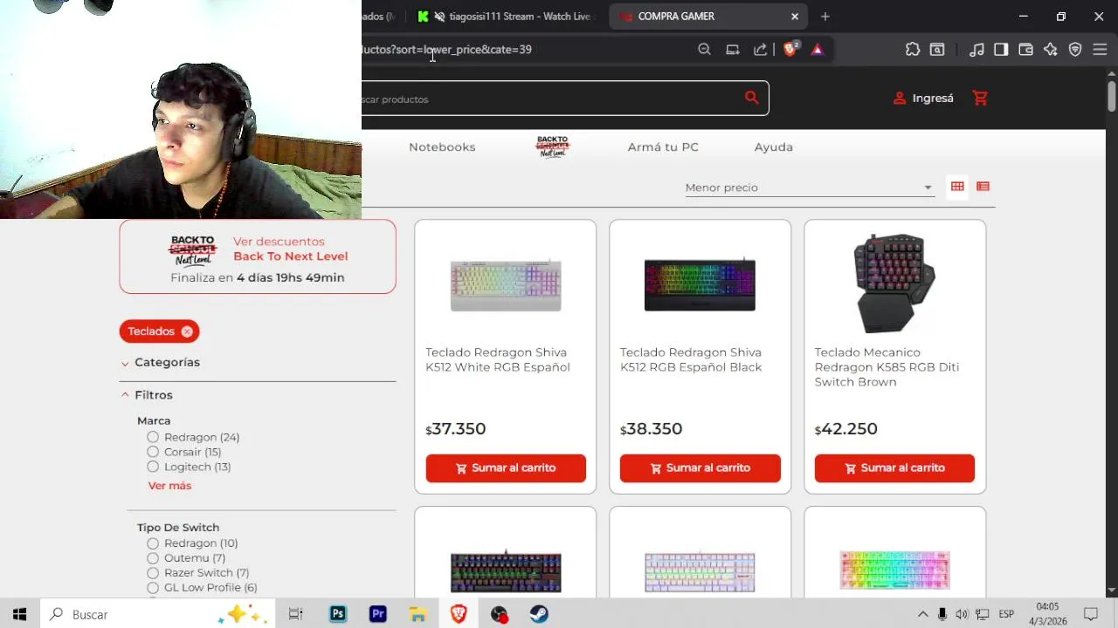Add Shiva K512 White to cart
The height and width of the screenshot is (628, 1118).
pyautogui.click(x=506, y=468)
